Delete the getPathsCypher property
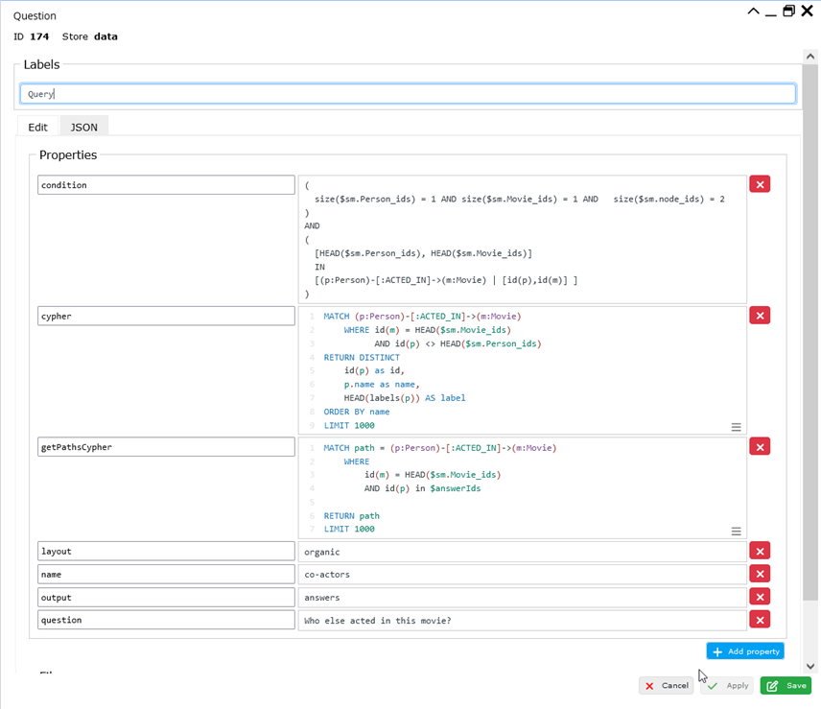Viewport: 821px width, 709px height. 760,447
